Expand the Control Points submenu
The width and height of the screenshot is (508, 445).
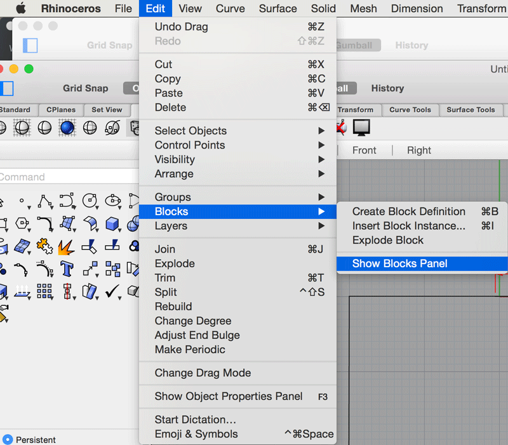coord(237,145)
